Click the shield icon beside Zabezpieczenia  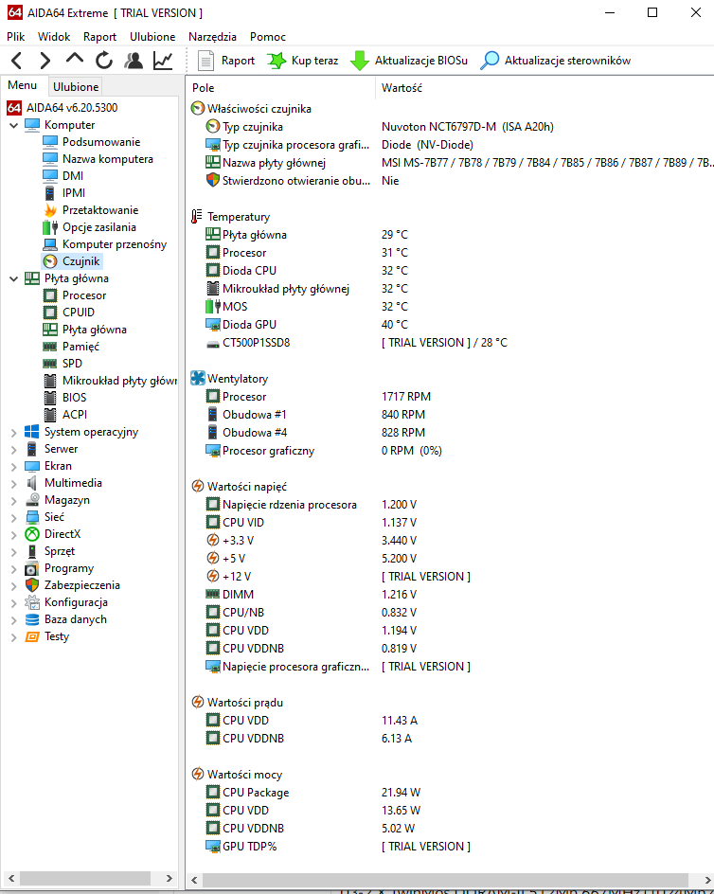click(x=32, y=585)
